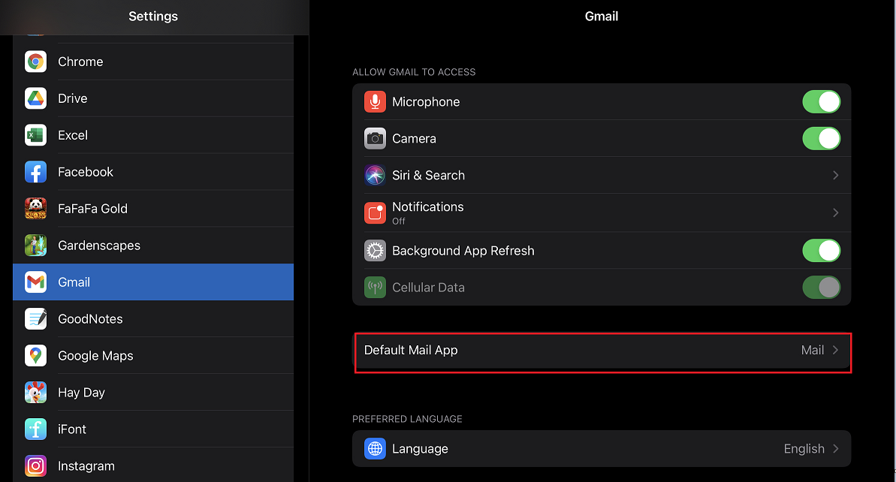Tap the Excel app icon
Screen dimensions: 896x482
click(35, 135)
